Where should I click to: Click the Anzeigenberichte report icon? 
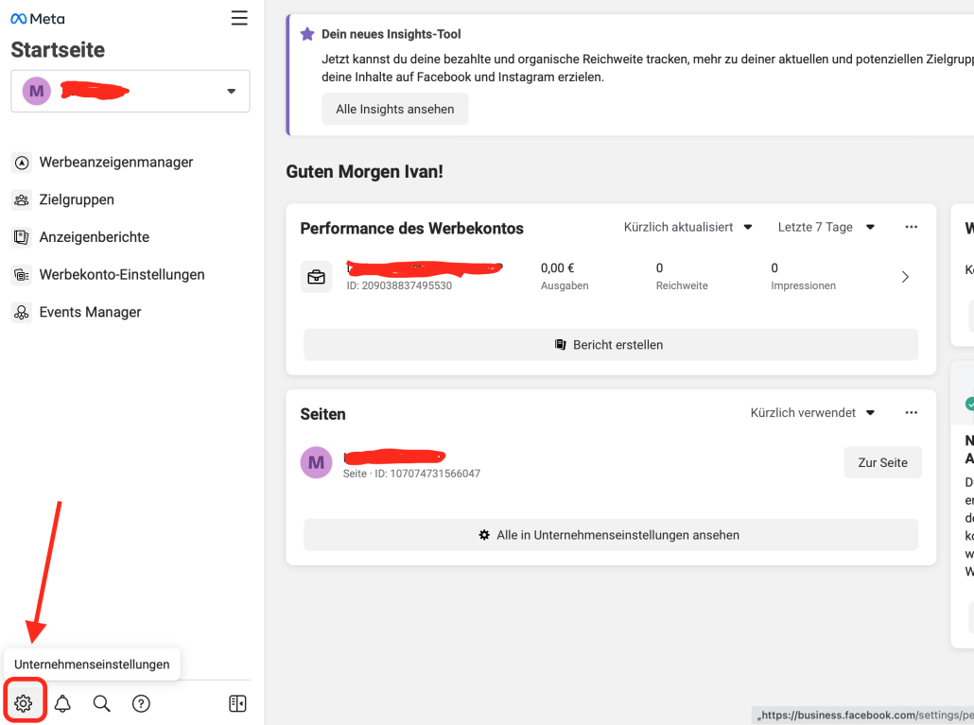click(22, 237)
